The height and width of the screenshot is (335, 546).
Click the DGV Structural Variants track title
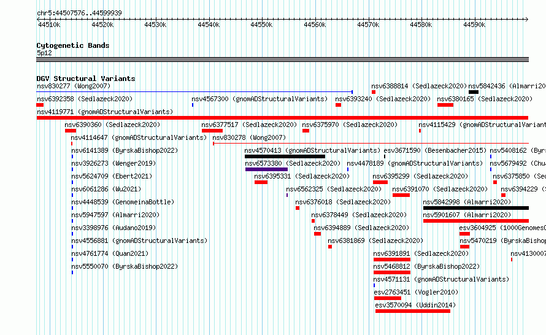point(86,79)
